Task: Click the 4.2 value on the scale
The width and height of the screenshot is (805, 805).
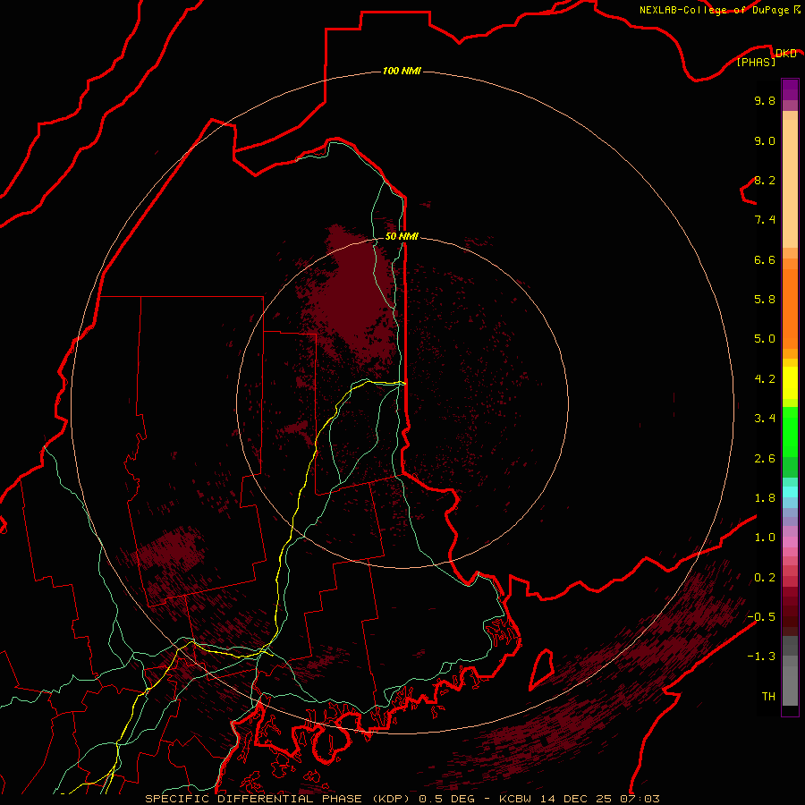Action: point(765,379)
